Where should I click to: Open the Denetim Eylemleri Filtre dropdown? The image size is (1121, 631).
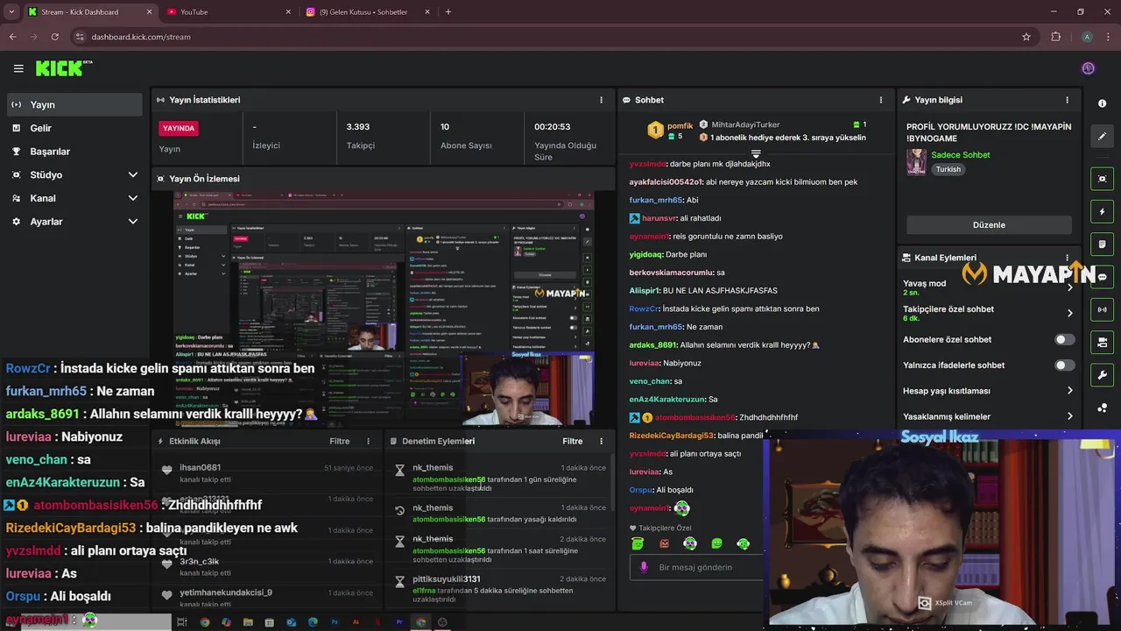(x=572, y=442)
